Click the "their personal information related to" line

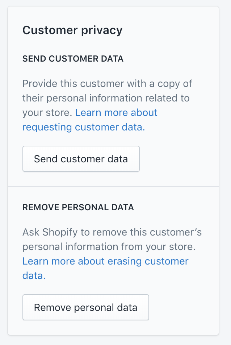coord(106,98)
